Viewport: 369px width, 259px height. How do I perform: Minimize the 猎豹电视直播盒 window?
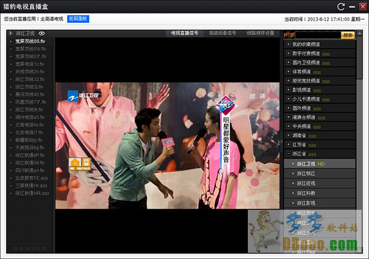pyautogui.click(x=352, y=7)
